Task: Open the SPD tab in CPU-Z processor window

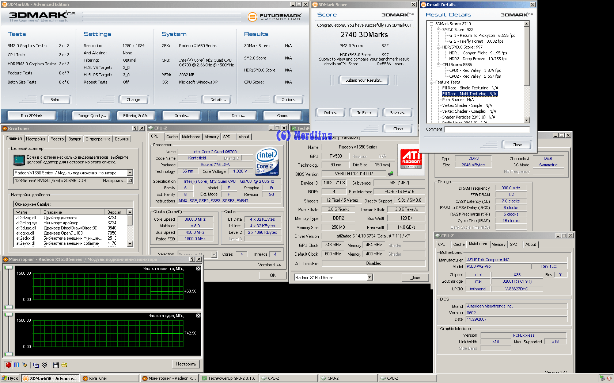Action: (x=227, y=137)
